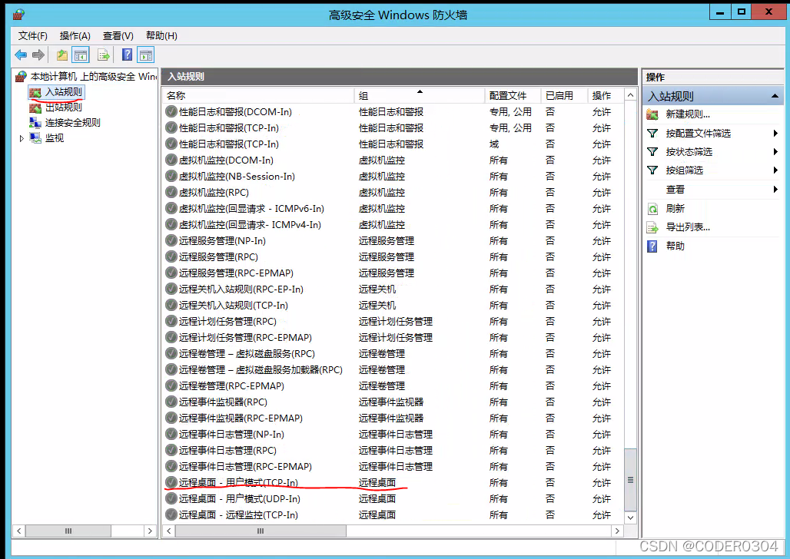Open 查看 submenu arrow in actions pane
Viewport: 790px width, 559px height.
click(775, 190)
